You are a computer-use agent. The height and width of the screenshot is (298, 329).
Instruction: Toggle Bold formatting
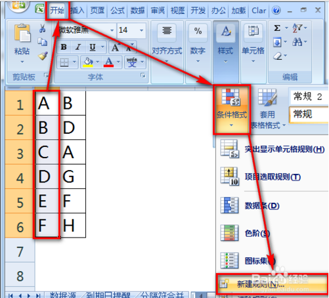coord(64,47)
